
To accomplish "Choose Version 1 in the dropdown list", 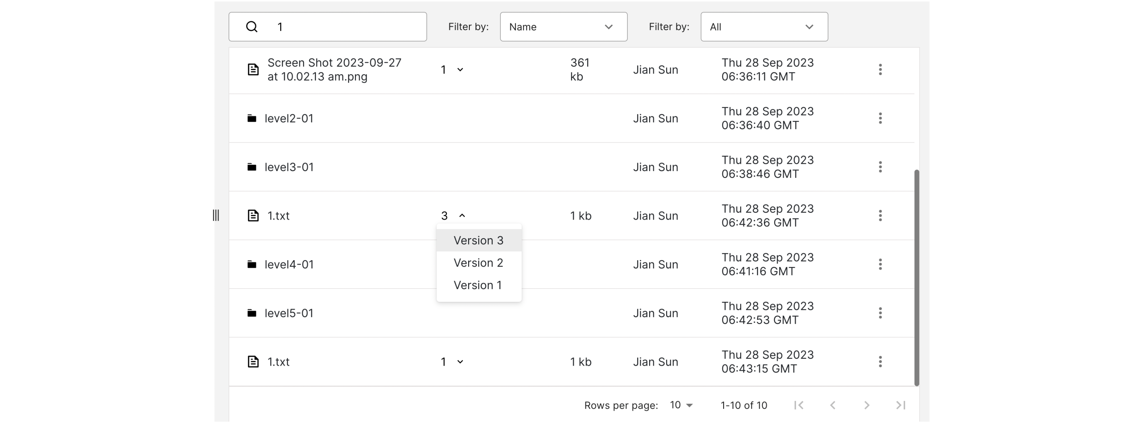I will click(x=477, y=285).
